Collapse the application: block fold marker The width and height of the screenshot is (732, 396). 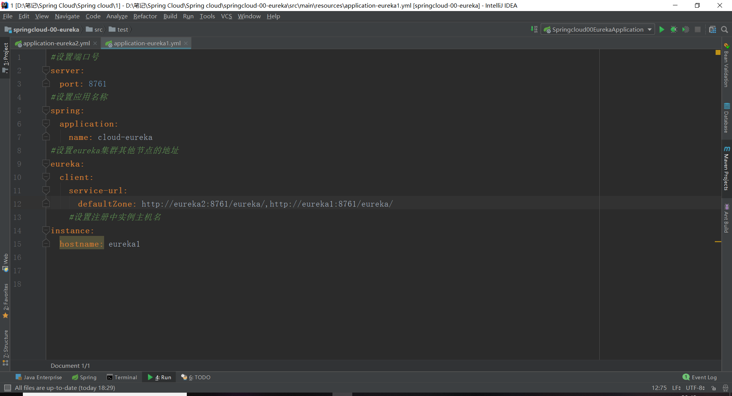click(46, 123)
